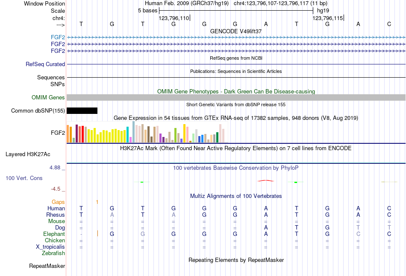Click the Rhesus species label
This screenshot has height=276, width=406.
click(56, 215)
